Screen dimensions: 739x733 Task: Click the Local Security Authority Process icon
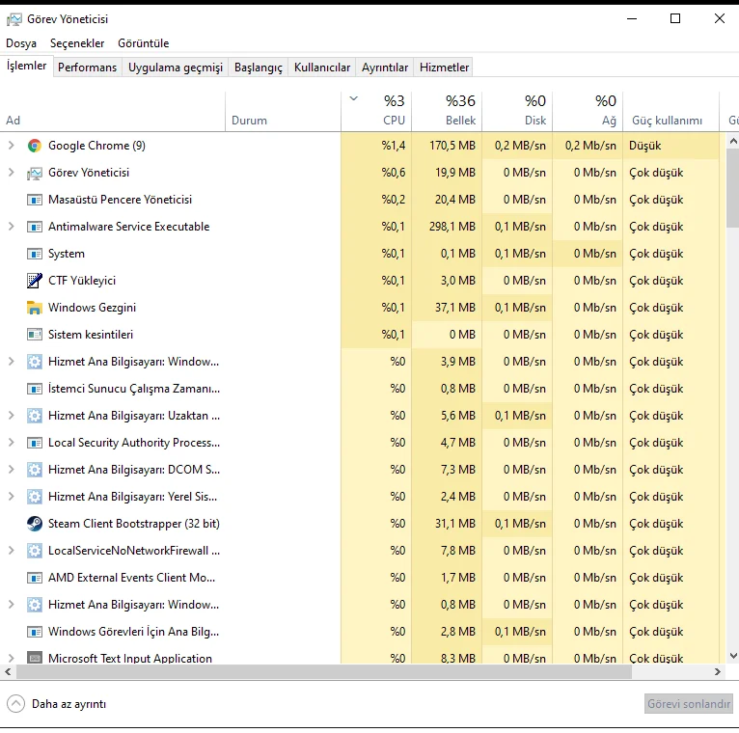pyautogui.click(x=35, y=443)
